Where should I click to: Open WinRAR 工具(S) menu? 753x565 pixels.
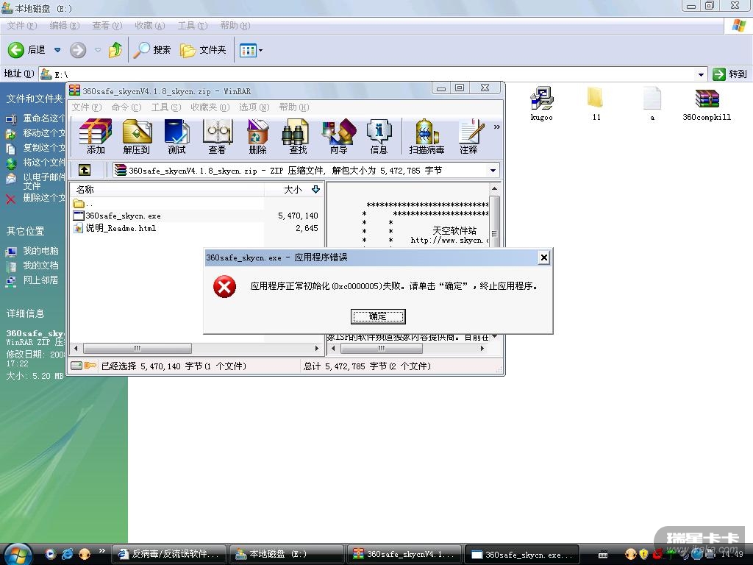tap(166, 107)
